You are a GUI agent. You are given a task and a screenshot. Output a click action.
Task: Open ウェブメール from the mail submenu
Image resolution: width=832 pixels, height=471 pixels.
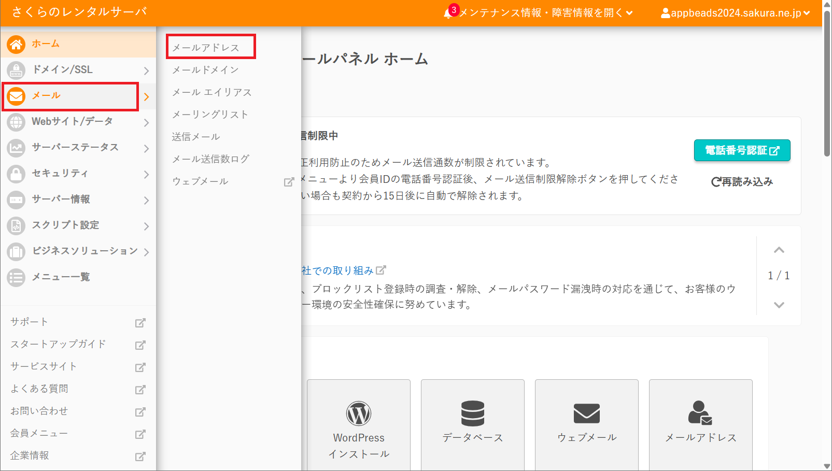(200, 181)
